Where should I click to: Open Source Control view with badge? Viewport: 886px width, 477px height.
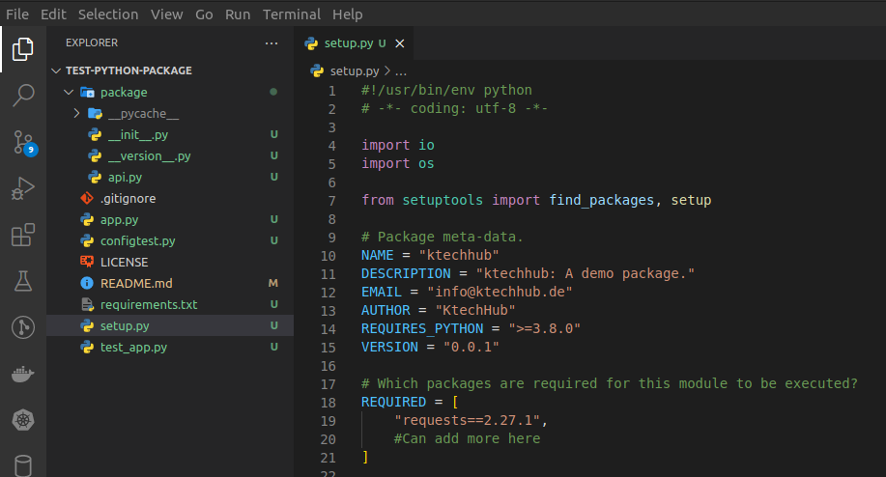23,142
